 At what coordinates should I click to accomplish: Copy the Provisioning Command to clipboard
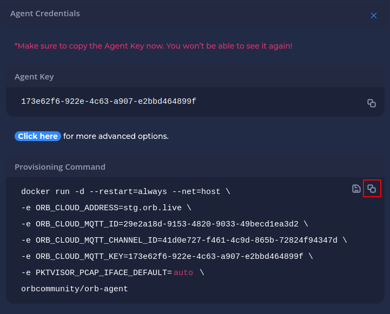click(x=372, y=189)
